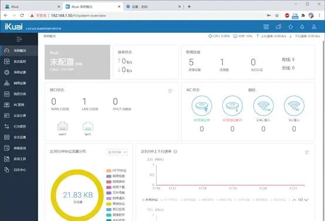325x221 pixels.
Task: Click the 2.4G access wifi icon
Action: pyautogui.click(x=263, y=106)
